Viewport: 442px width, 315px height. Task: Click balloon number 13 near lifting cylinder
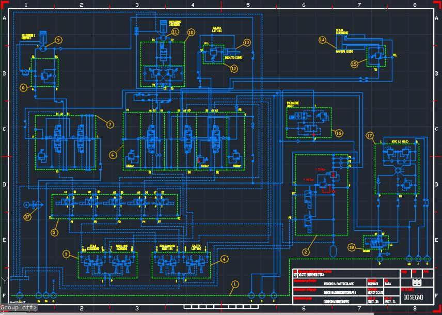(246, 42)
